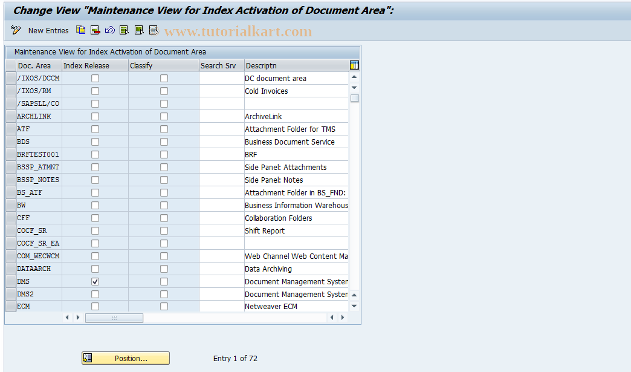Click the Undo Change icon in toolbar
The height and width of the screenshot is (372, 631).
(110, 30)
